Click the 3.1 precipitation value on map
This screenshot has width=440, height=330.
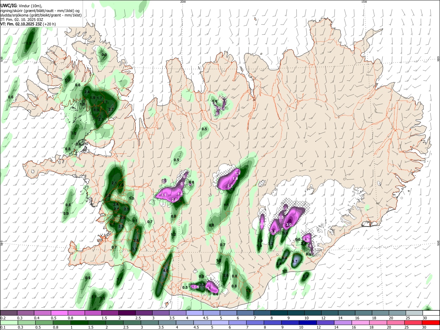click(134, 249)
